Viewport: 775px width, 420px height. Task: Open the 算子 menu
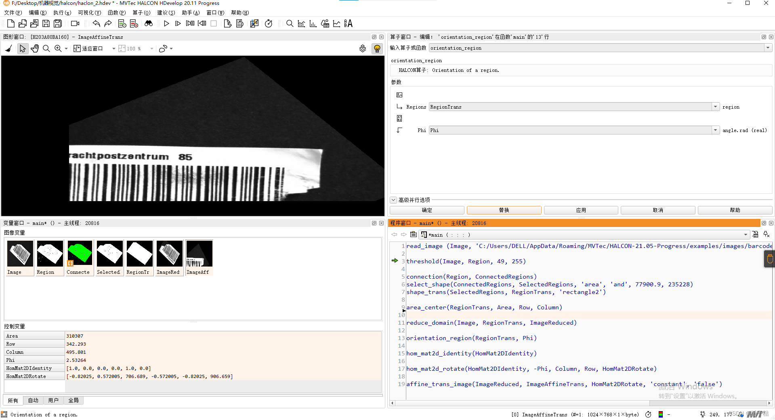(141, 13)
